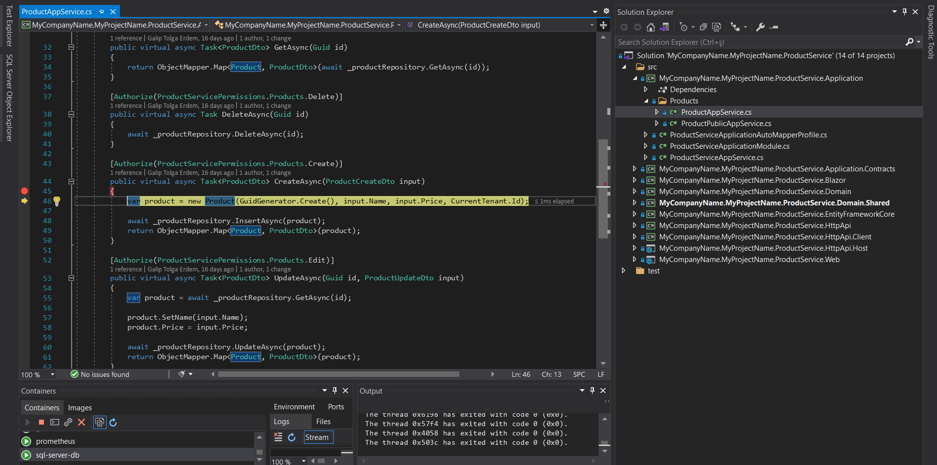937x465 pixels.
Task: Expand the Dependencies tree node
Action: point(645,90)
